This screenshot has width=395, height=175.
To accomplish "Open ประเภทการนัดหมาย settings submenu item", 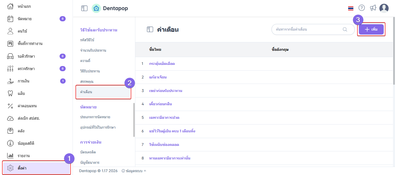I will pyautogui.click(x=95, y=117).
